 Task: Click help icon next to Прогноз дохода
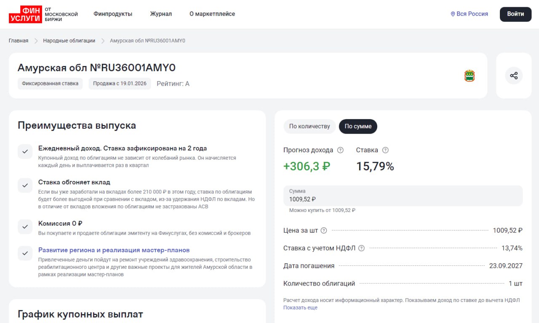coord(340,150)
